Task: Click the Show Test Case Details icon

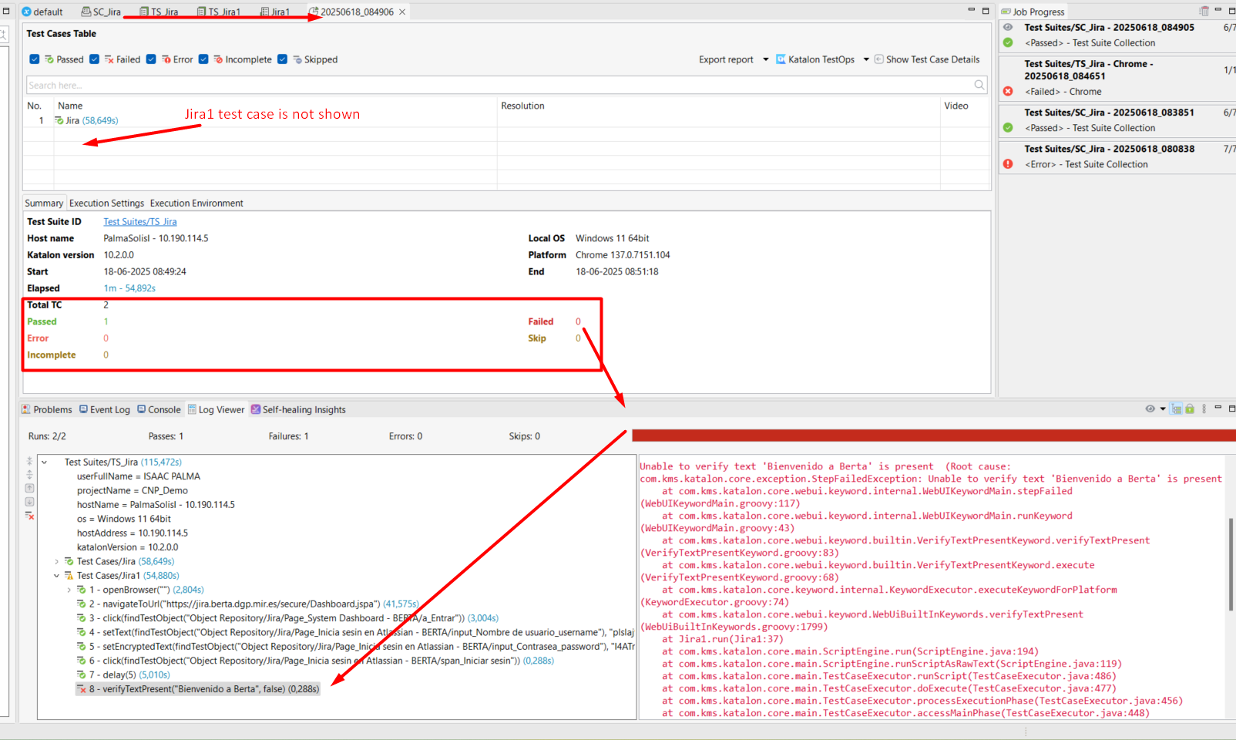Action: pyautogui.click(x=878, y=59)
